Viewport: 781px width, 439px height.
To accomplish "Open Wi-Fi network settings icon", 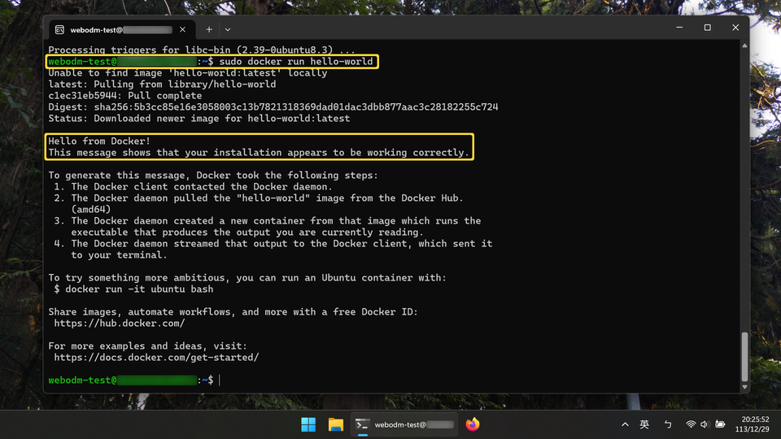I will click(691, 424).
